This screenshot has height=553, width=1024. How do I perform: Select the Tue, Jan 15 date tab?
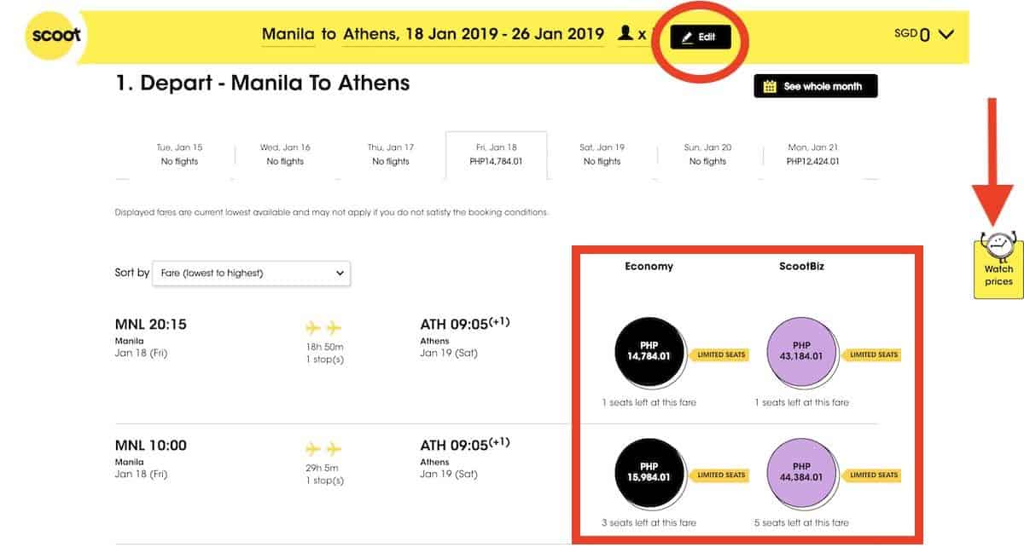coord(179,154)
